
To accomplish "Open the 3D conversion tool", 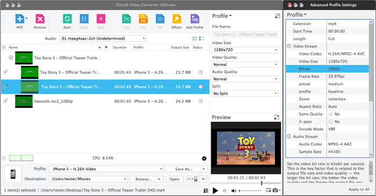I will point(160,19).
